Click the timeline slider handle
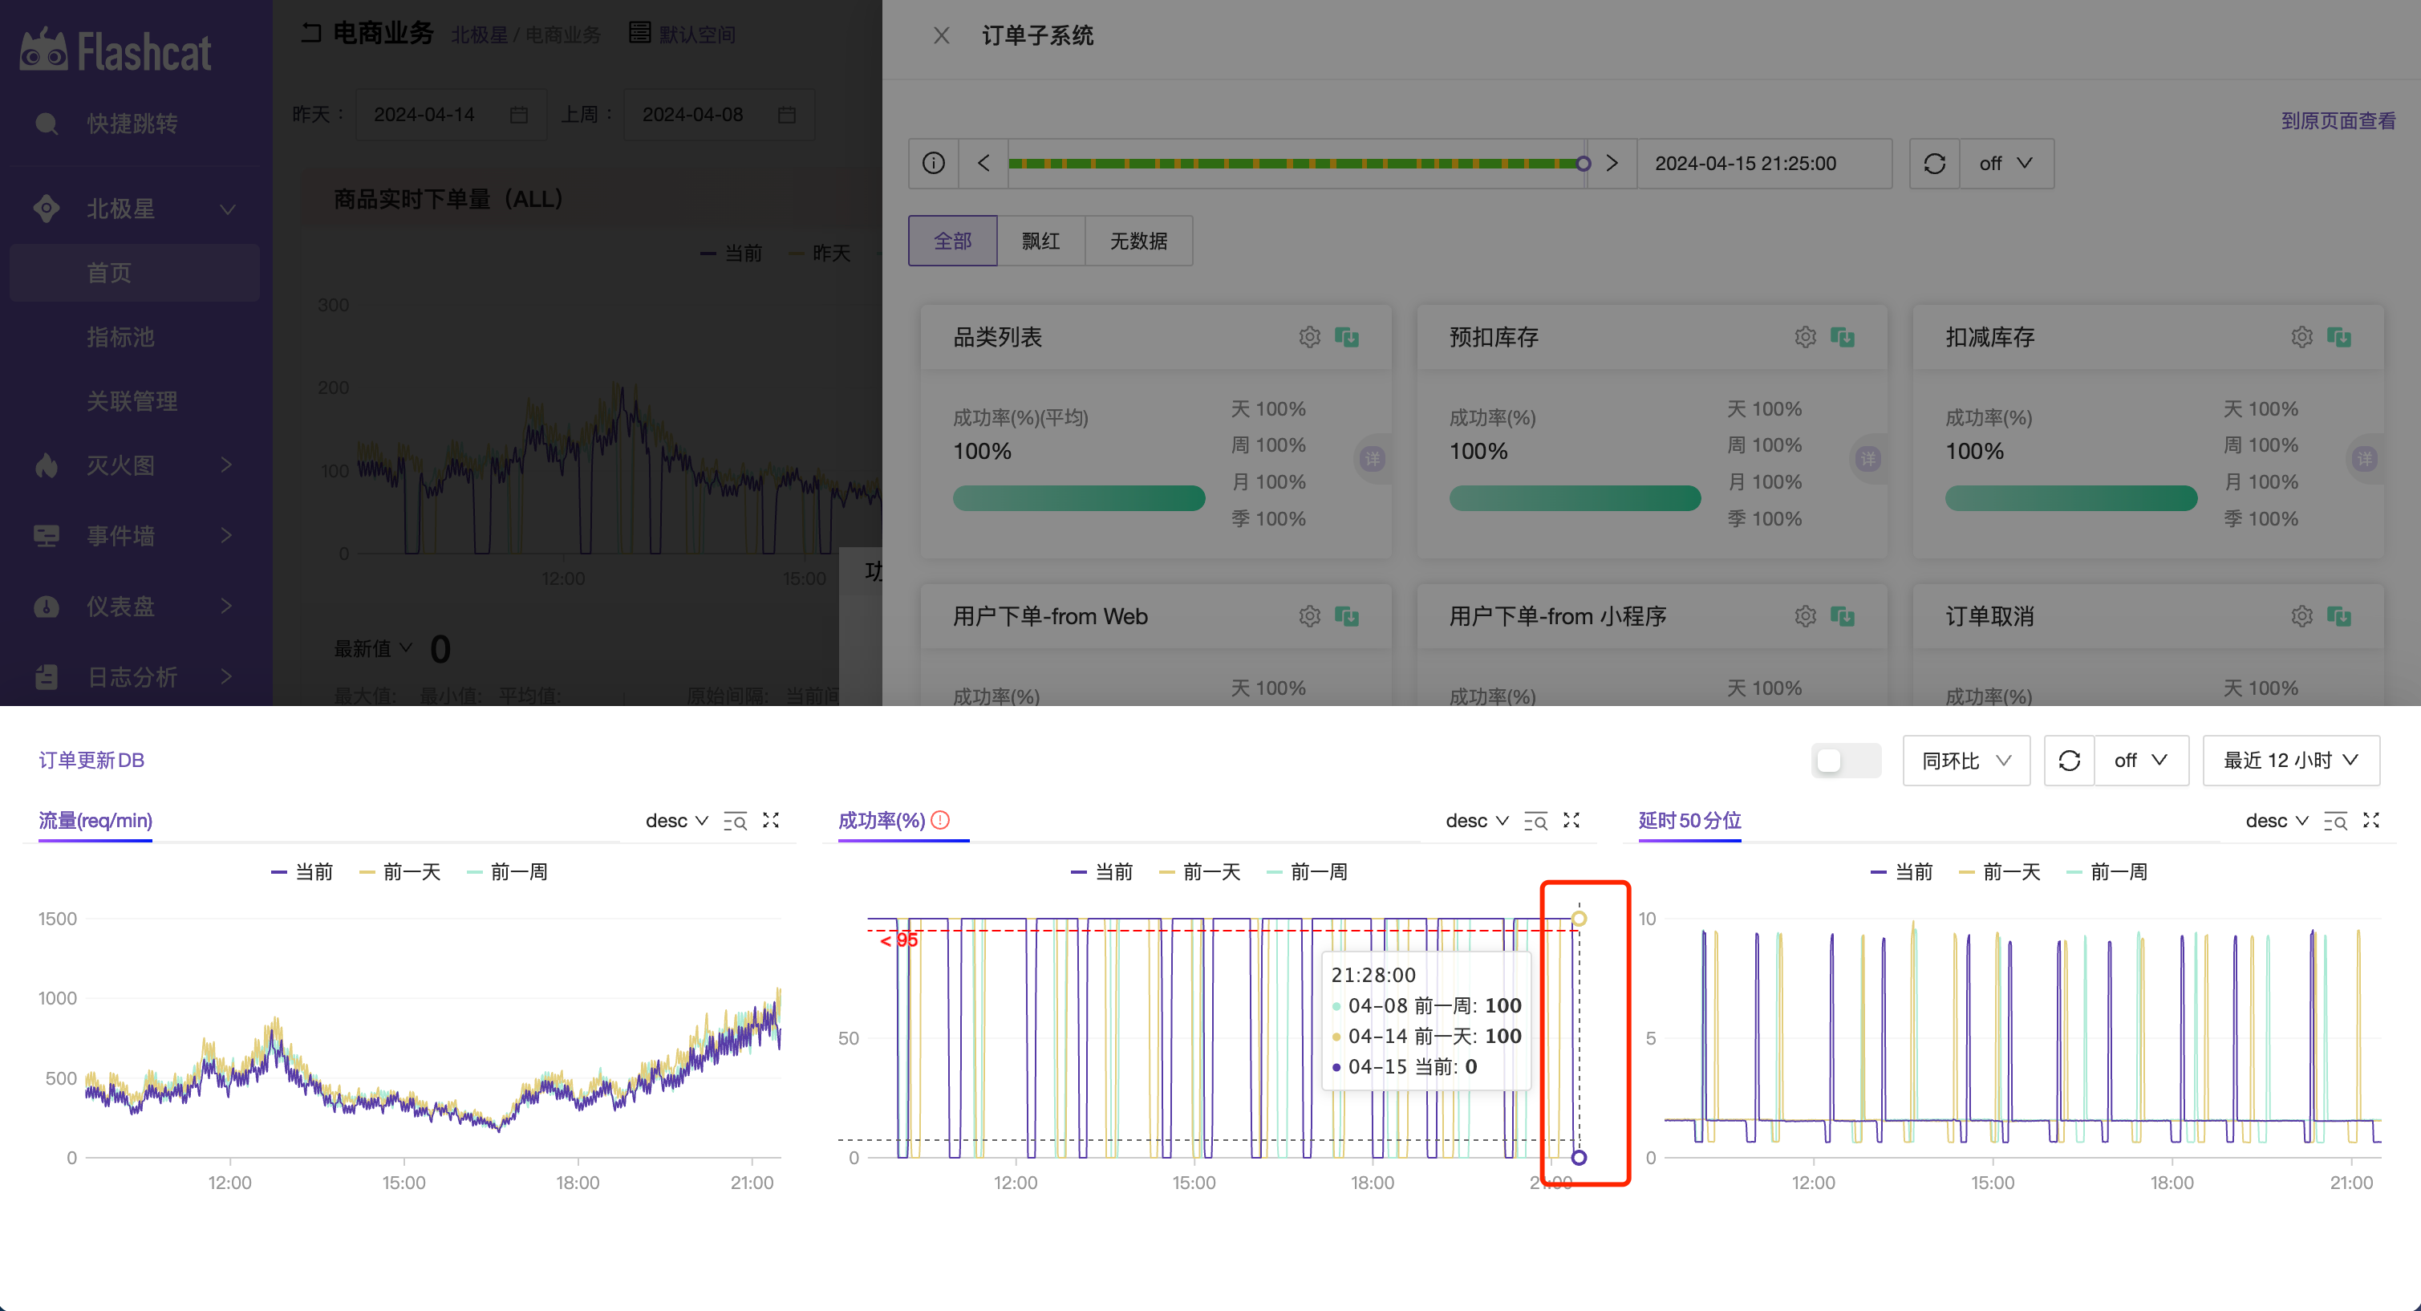The height and width of the screenshot is (1311, 2421). coord(1583,163)
